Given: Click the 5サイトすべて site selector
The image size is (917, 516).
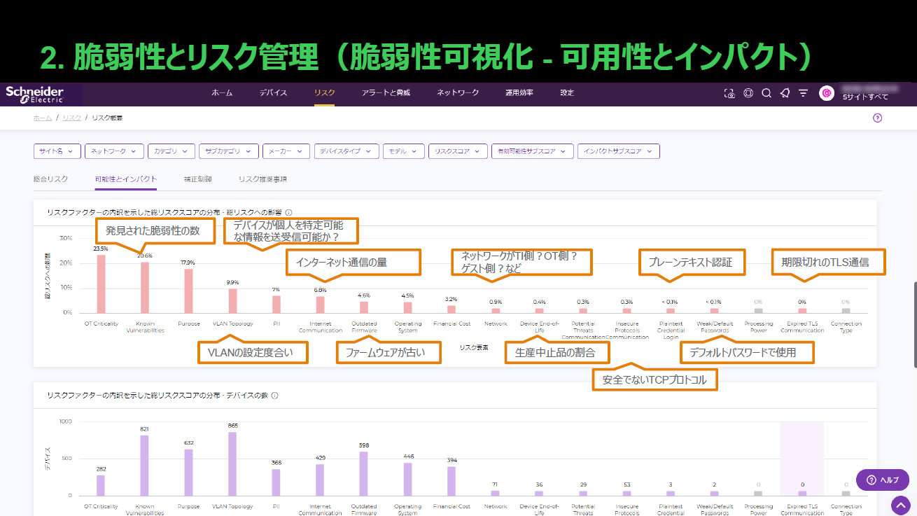Looking at the screenshot, I should [865, 97].
